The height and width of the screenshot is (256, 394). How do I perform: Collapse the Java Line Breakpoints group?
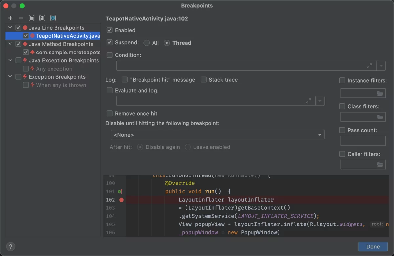click(10, 28)
